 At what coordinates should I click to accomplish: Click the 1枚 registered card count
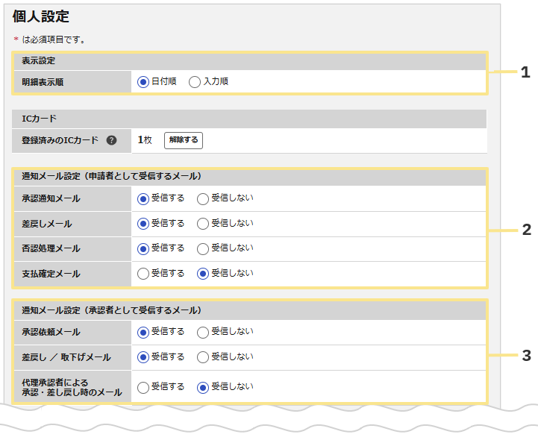point(145,140)
